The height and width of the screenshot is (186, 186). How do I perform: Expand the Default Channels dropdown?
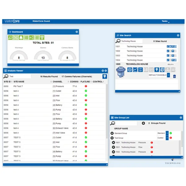(168, 75)
